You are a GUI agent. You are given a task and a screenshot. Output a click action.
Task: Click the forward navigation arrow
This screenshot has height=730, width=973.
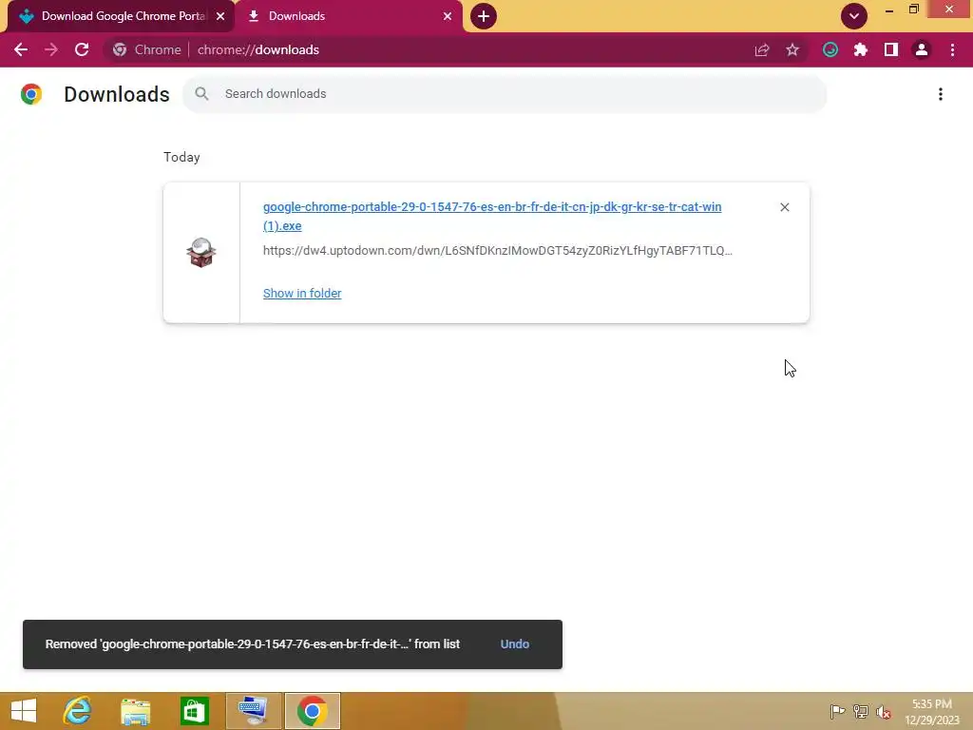[51, 49]
